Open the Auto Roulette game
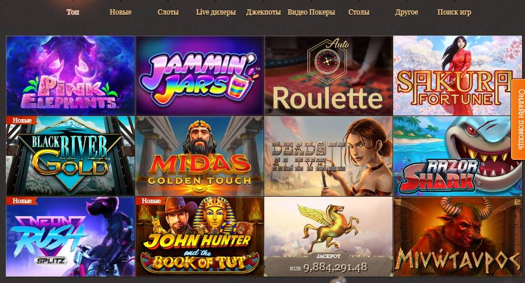Screen dimensions: 525x283 click(328, 76)
